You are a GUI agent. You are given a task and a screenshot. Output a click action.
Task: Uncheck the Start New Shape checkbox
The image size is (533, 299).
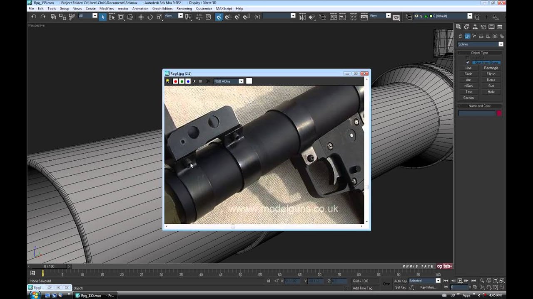[x=468, y=62]
